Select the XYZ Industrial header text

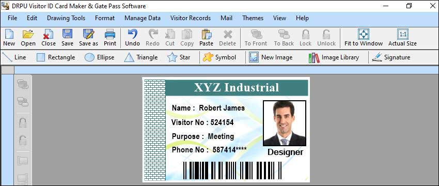coord(237,88)
